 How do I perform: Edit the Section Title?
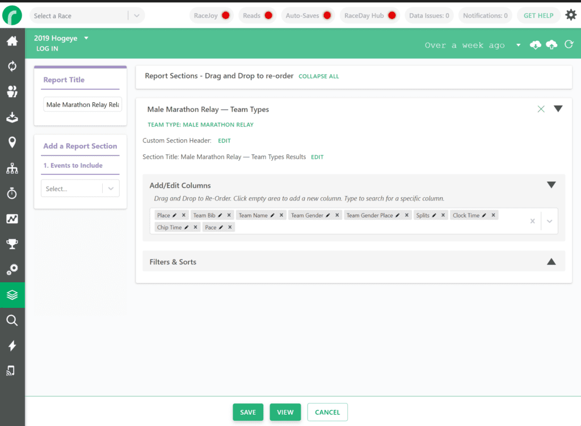click(317, 157)
